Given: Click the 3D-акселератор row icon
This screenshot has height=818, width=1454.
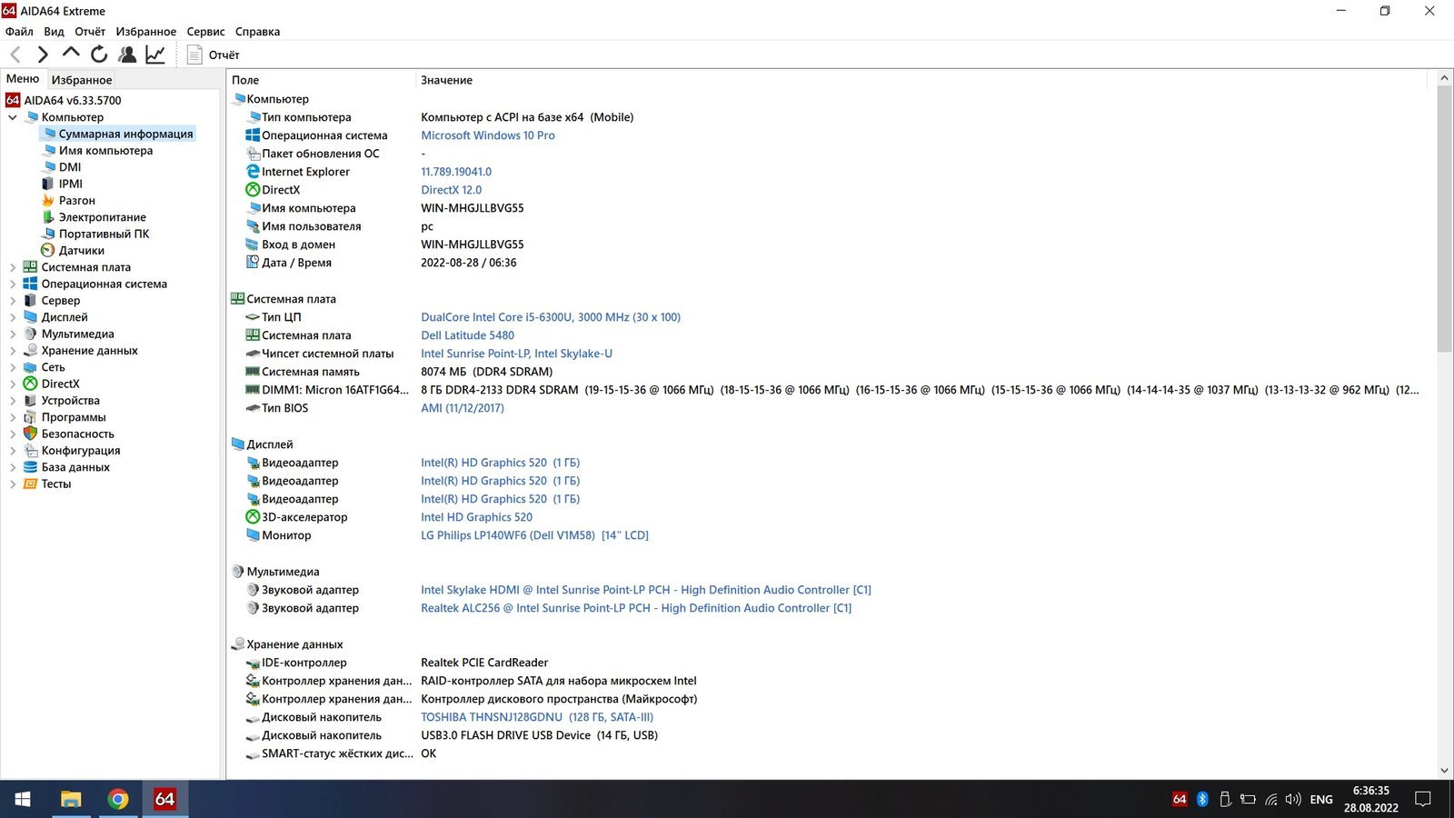Looking at the screenshot, I should [x=253, y=517].
